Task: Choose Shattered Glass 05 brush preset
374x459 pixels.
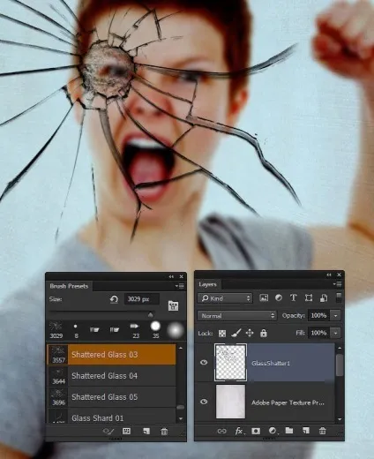Action: coord(111,397)
